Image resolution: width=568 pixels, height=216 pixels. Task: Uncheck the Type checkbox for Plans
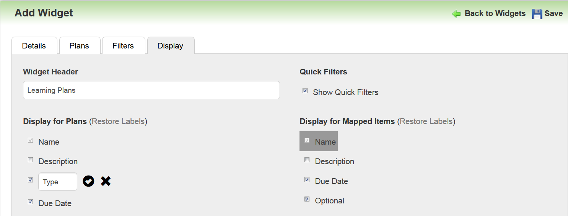click(x=31, y=180)
